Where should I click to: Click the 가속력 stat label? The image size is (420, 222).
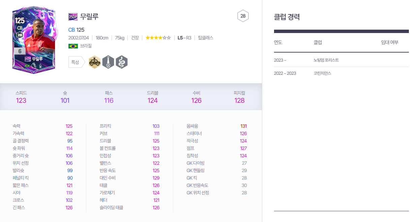click(x=19, y=133)
